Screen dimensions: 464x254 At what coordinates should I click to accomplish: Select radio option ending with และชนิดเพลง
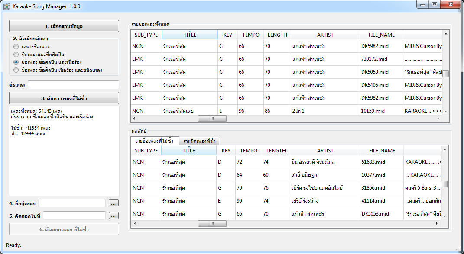tap(16, 70)
